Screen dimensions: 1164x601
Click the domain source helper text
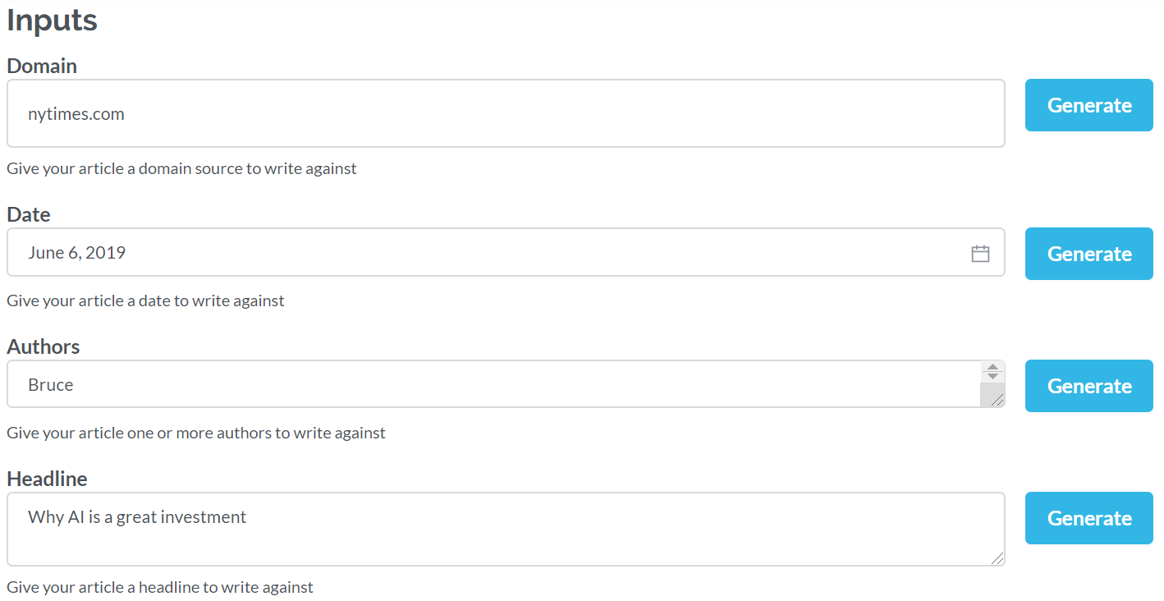(x=181, y=168)
